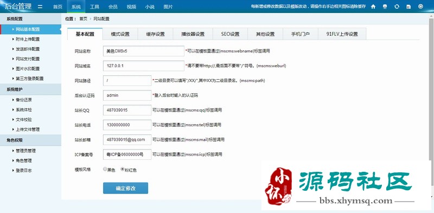434x213 pixels.
Task: Click the 网站路径 input field
Action: pyautogui.click(x=127, y=81)
